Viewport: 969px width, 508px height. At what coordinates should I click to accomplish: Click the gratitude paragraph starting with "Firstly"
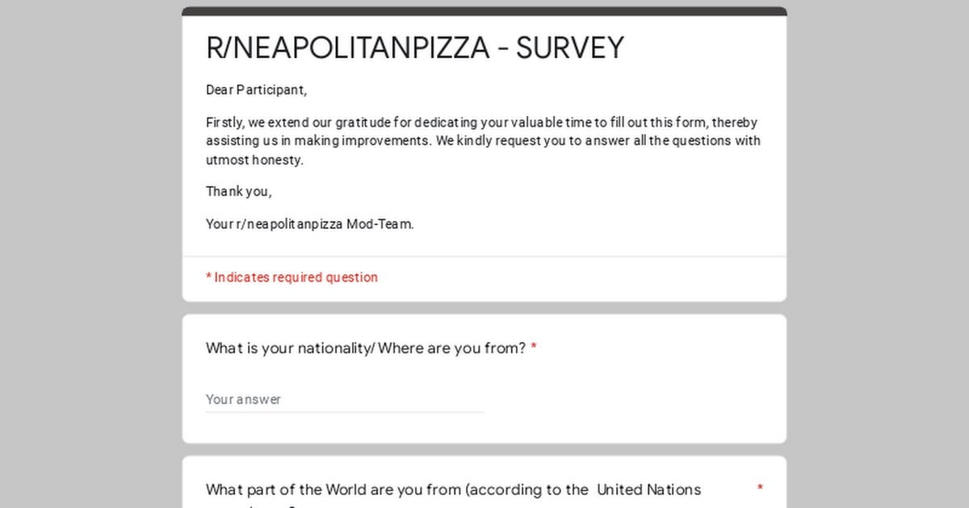[483, 140]
